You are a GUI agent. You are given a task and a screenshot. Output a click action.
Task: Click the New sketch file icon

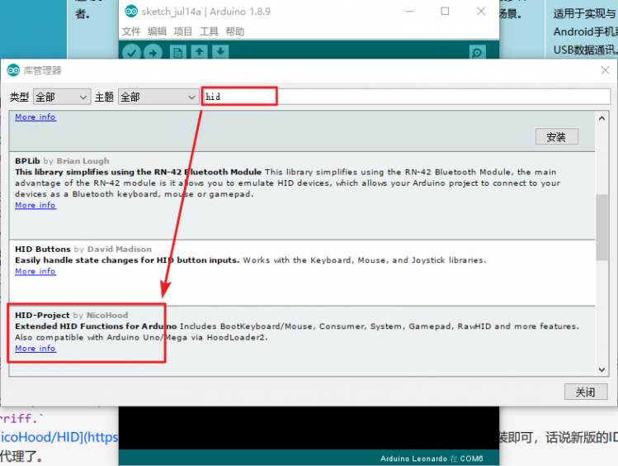(x=177, y=53)
